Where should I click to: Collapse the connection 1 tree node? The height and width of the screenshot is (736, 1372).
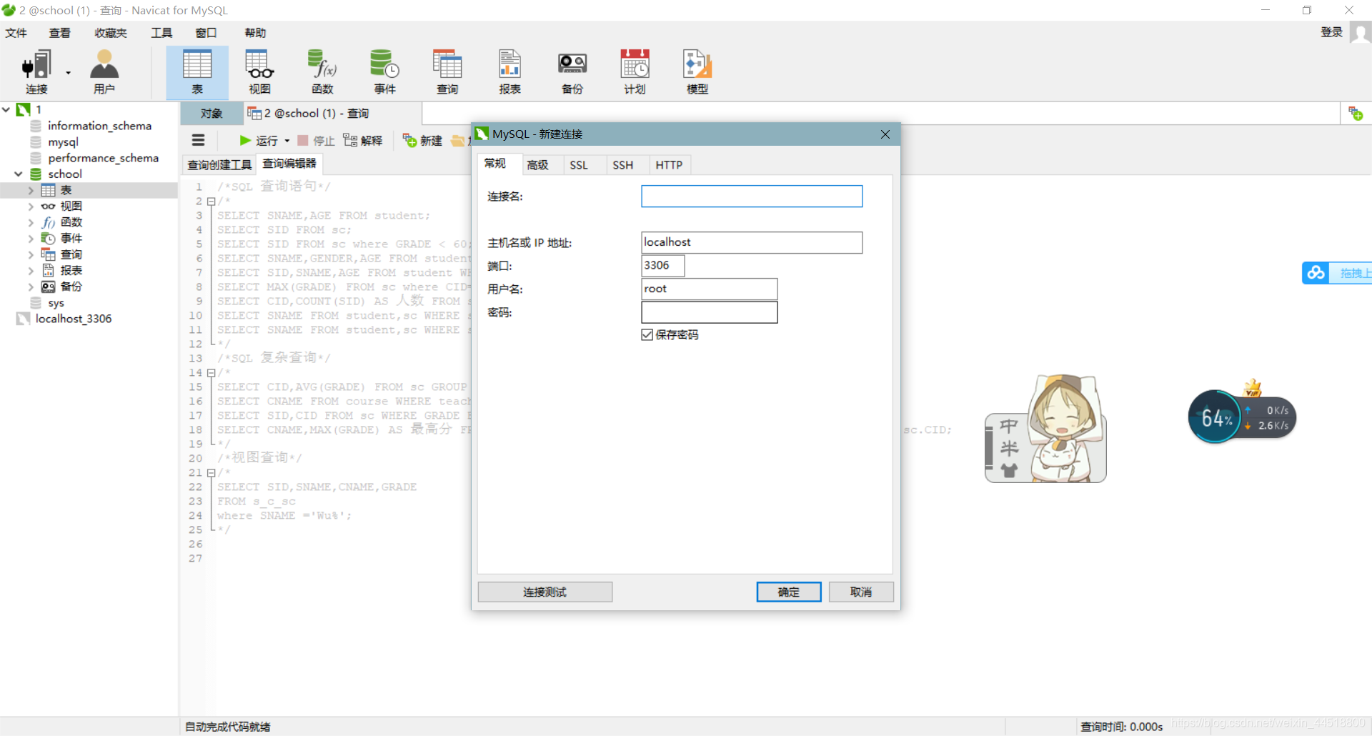click(x=6, y=109)
